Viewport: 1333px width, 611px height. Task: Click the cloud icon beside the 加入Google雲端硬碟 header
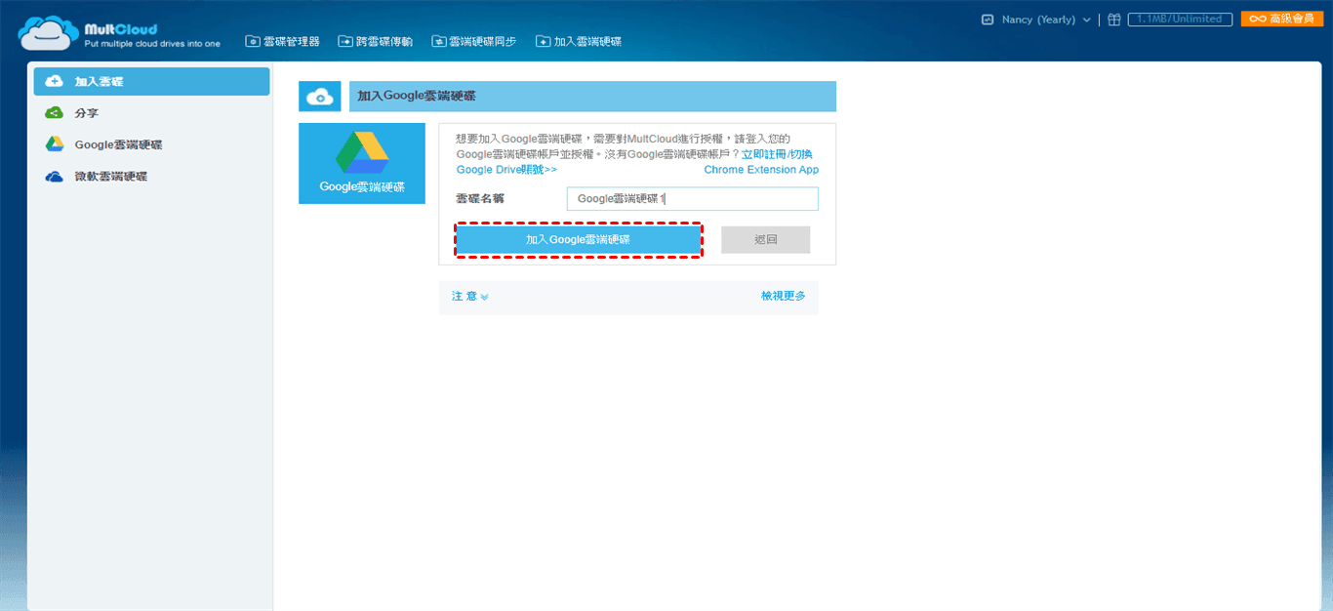tap(319, 97)
